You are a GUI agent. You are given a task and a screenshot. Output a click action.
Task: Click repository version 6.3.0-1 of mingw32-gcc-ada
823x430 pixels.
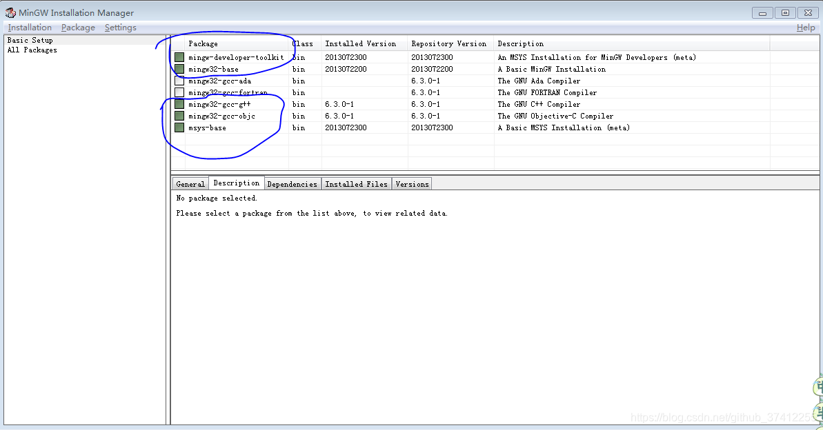(426, 81)
